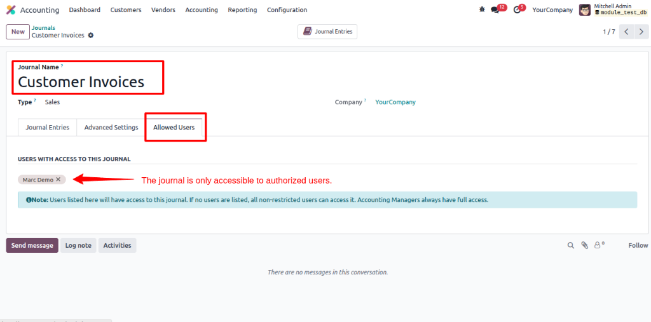Click the paperclip attachments icon
The width and height of the screenshot is (651, 322).
tap(585, 246)
